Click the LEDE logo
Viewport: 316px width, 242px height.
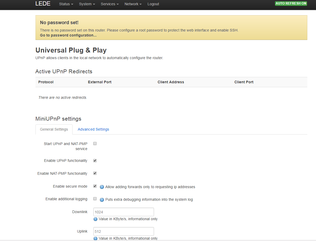click(43, 4)
